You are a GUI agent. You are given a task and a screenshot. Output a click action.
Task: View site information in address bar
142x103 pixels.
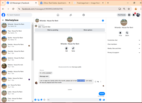coord(19,9)
